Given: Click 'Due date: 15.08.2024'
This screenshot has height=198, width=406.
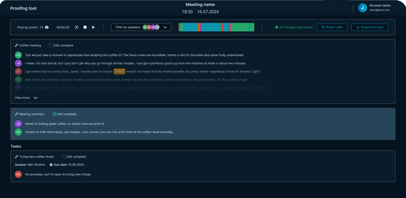Looking at the screenshot, I should [x=69, y=165].
